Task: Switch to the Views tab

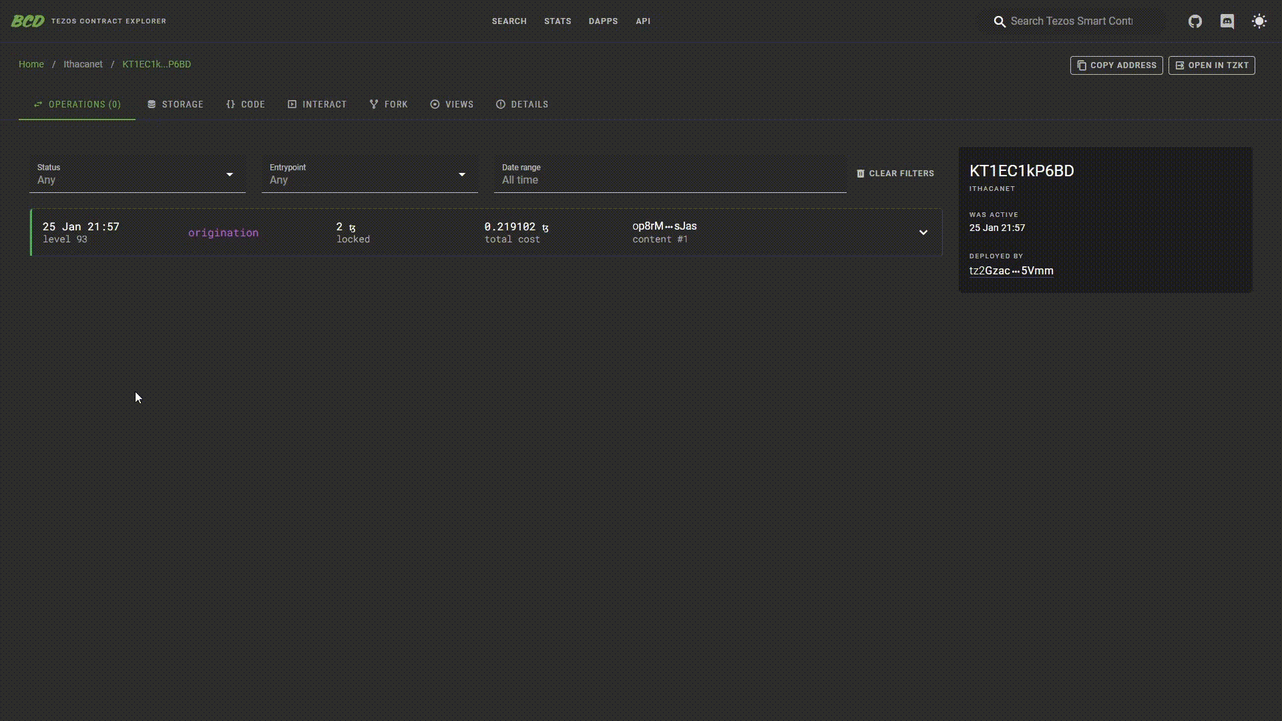Action: pyautogui.click(x=452, y=105)
